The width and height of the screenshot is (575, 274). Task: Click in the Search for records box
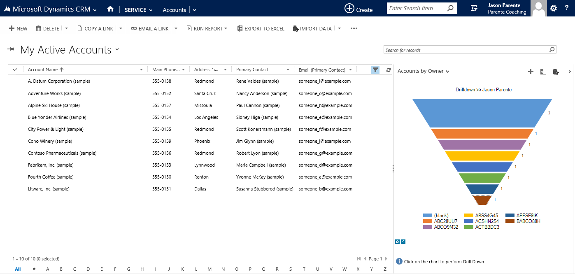[x=466, y=50]
